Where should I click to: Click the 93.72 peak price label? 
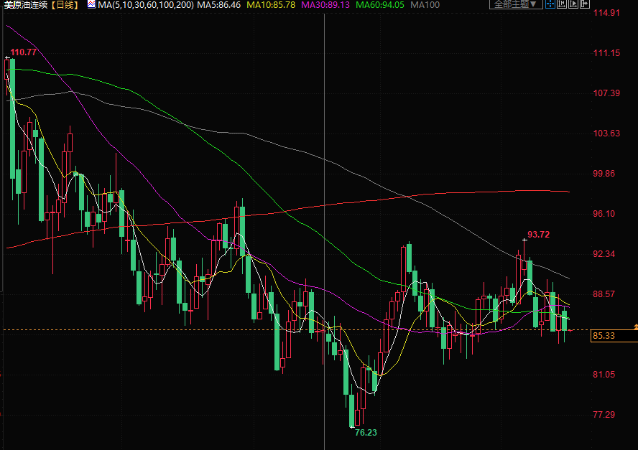pos(538,235)
